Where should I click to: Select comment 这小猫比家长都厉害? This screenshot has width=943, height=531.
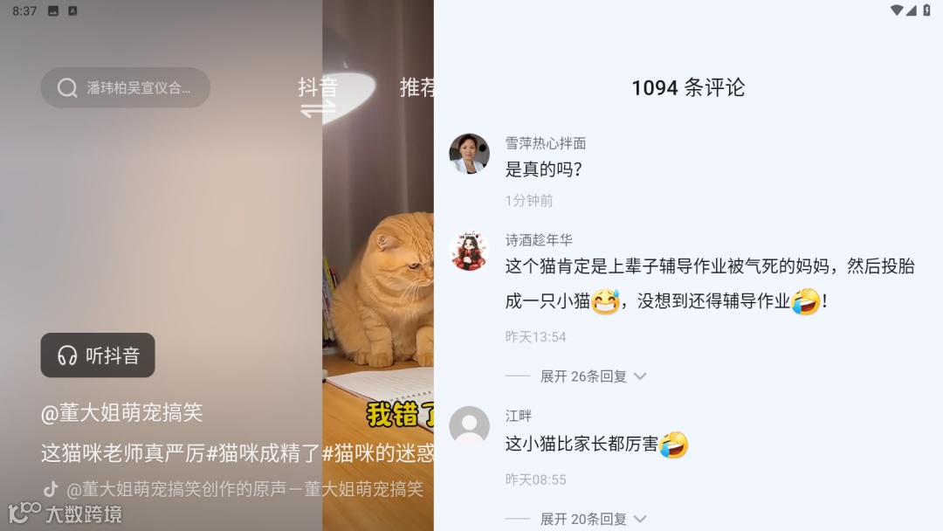coord(596,445)
